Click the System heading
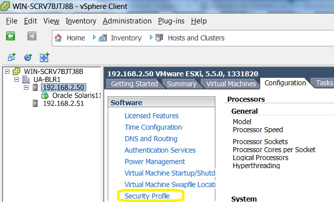 pos(244,199)
